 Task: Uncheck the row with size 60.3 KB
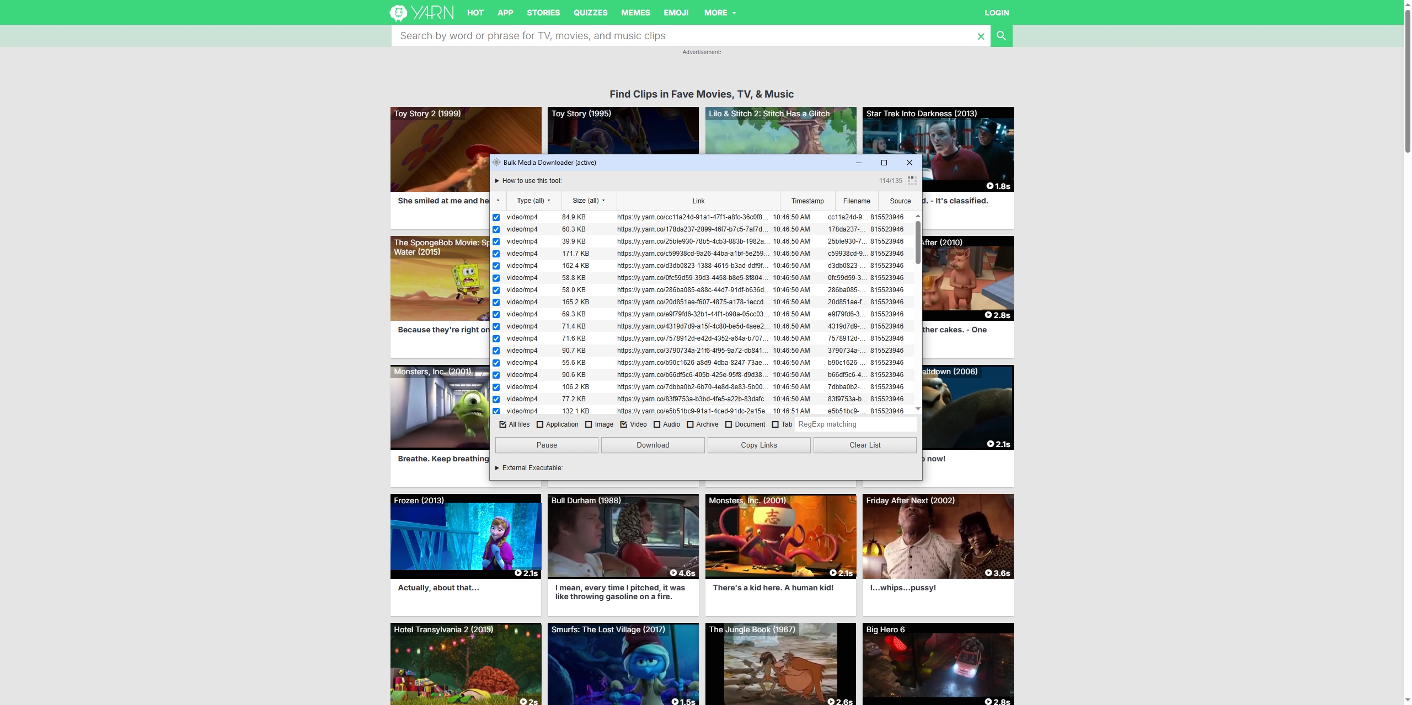click(496, 229)
